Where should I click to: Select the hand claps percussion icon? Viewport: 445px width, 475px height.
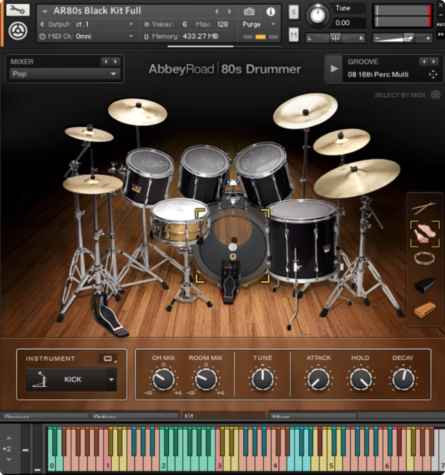425,234
